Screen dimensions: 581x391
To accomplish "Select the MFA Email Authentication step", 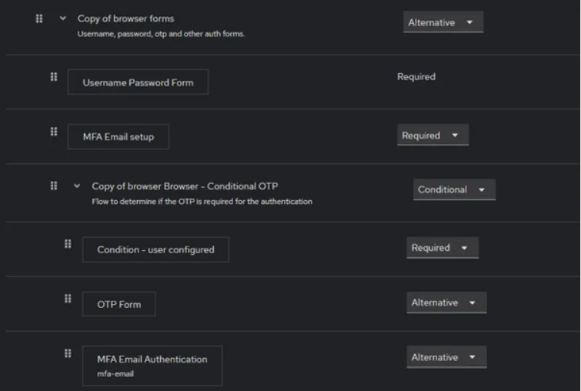I will [152, 366].
